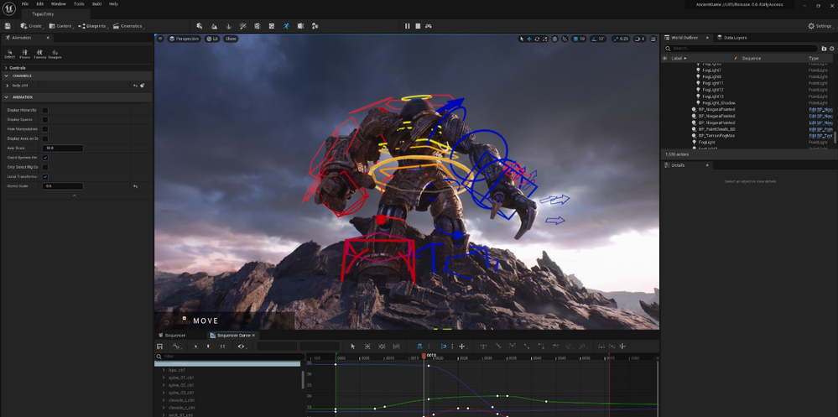This screenshot has width=838, height=417.
Task: Switch to Landscape mode icon
Action: pyautogui.click(x=214, y=26)
